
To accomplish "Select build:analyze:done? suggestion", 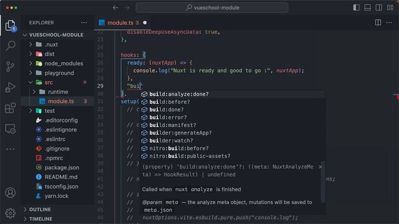I will click(233, 94).
